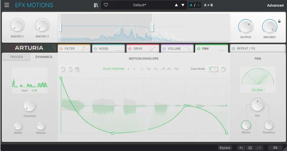Select state B
This screenshot has width=287, height=151.
(198, 5)
